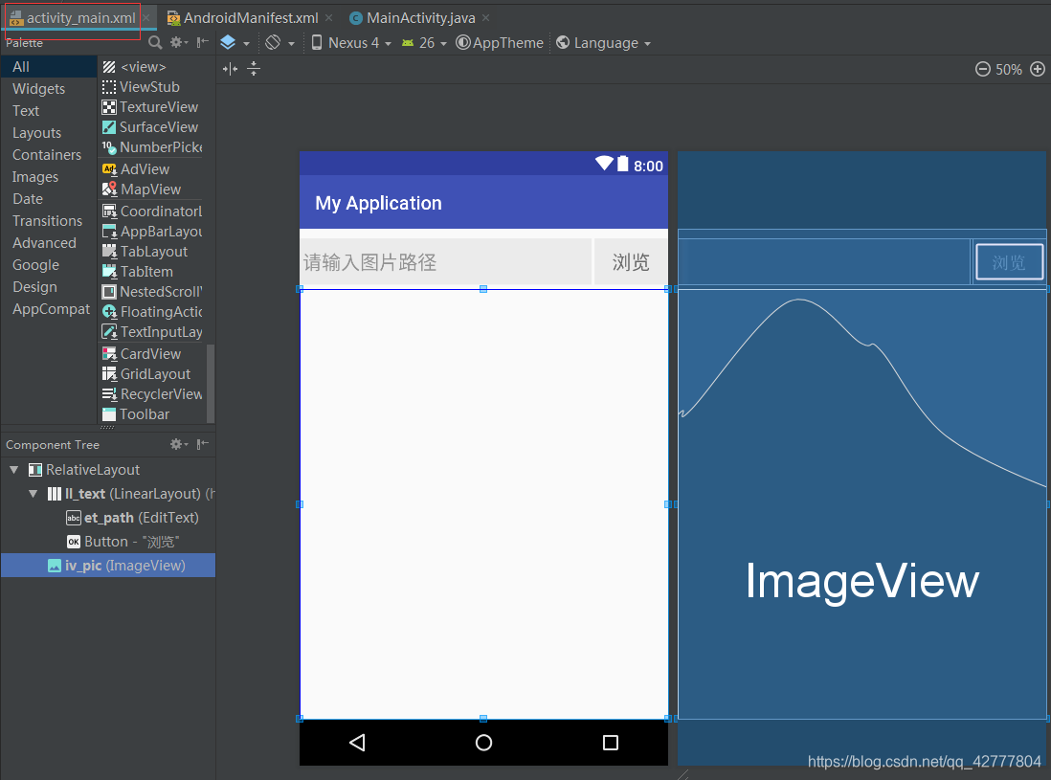The height and width of the screenshot is (780, 1051).
Task: Select the Design palette category
Action: (49, 287)
